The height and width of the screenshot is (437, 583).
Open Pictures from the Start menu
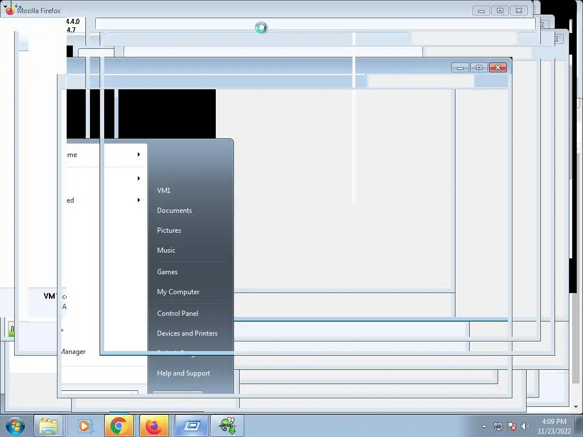[x=169, y=230]
